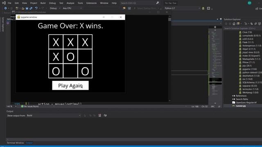The image size is (262, 147).
Task: Select the runner.py file
Action: [x=241, y=106]
